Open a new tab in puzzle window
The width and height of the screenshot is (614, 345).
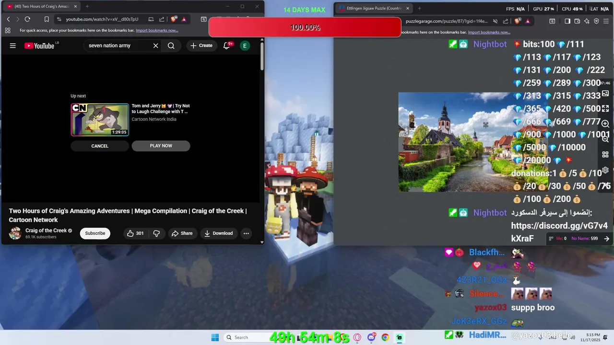point(419,8)
